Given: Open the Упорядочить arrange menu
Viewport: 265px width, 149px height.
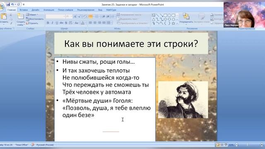Looking at the screenshot, I should coord(186,19).
